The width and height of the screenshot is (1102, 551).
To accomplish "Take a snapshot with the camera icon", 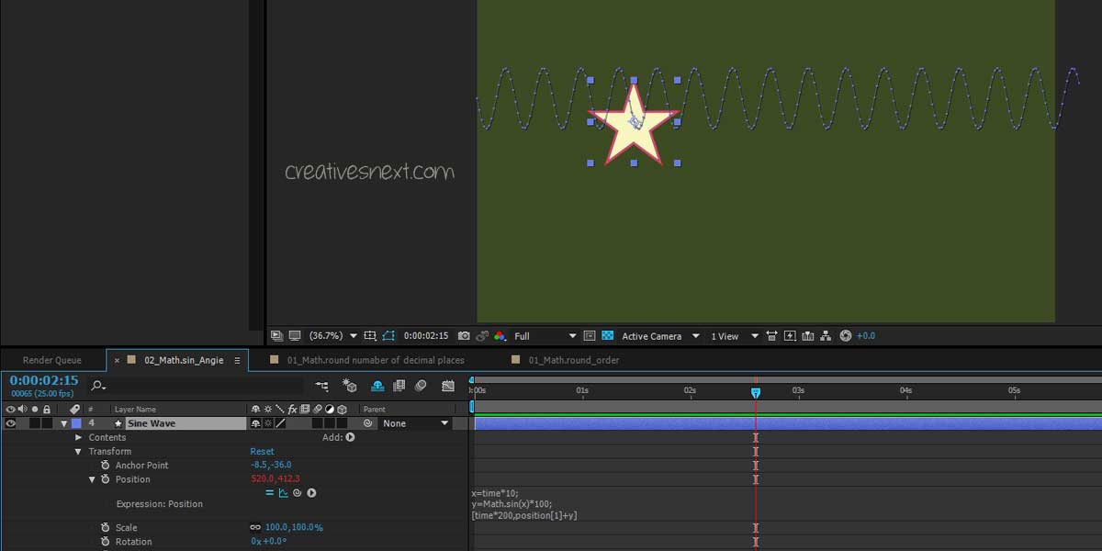I will click(x=464, y=336).
